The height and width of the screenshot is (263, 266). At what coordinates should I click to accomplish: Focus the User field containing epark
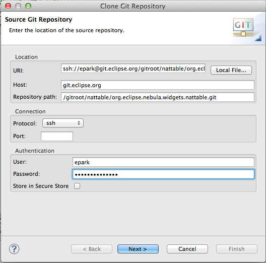(163, 162)
